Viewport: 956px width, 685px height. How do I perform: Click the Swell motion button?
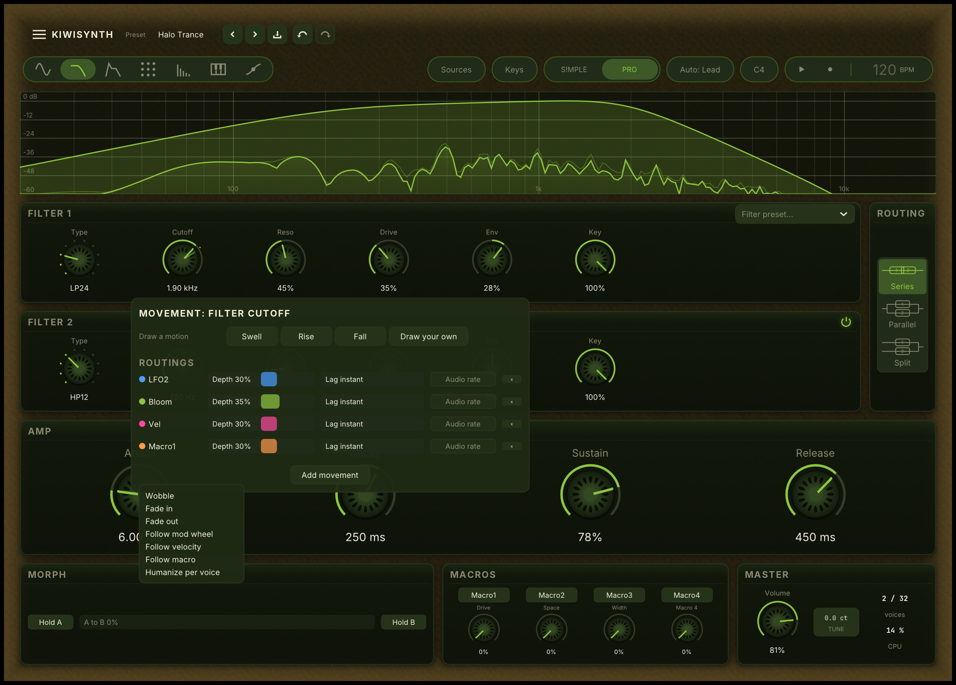coord(252,337)
